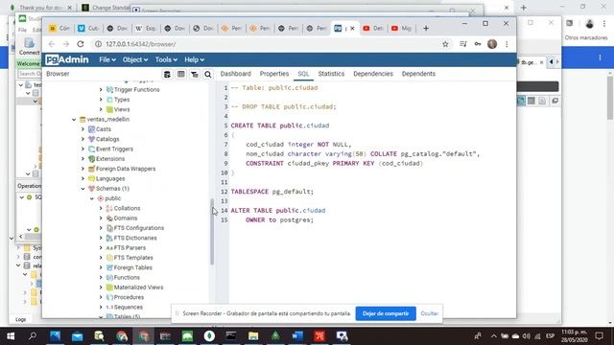Select the Trigger Functions tree item
Viewport: 614px width, 345px height.
pyautogui.click(x=136, y=90)
